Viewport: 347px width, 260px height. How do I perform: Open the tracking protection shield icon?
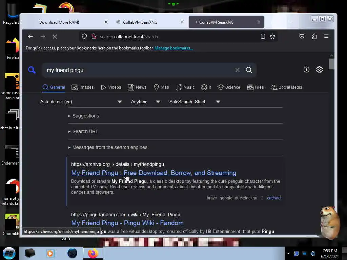pyautogui.click(x=84, y=36)
